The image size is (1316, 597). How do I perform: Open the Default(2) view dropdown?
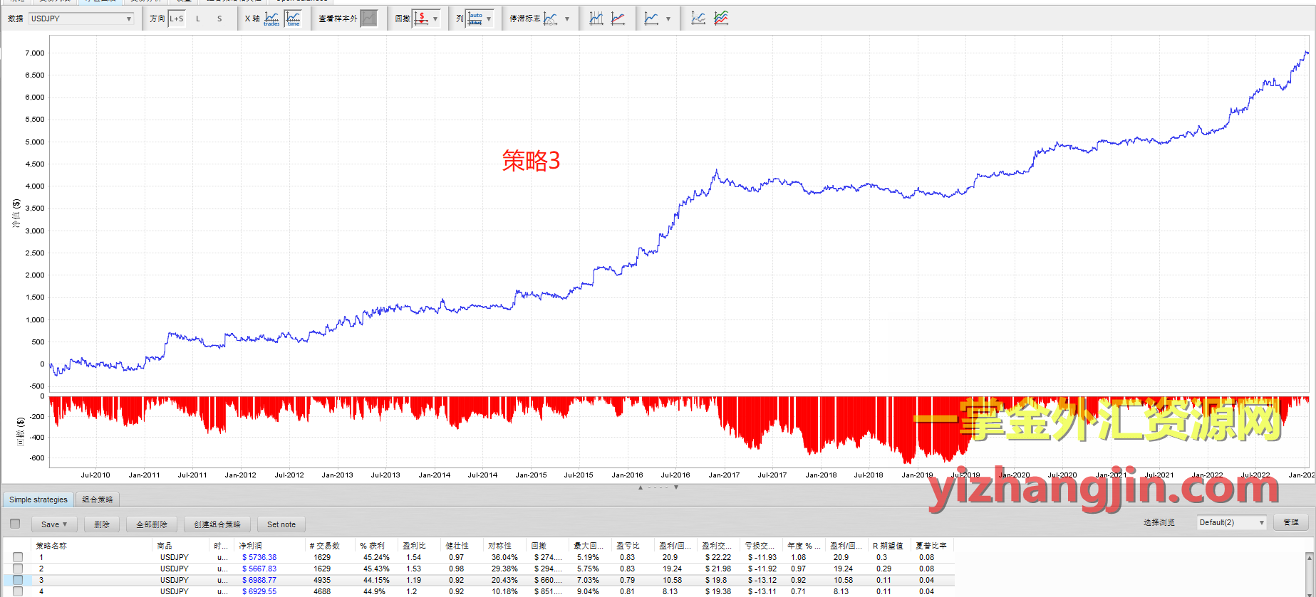pyautogui.click(x=1231, y=522)
